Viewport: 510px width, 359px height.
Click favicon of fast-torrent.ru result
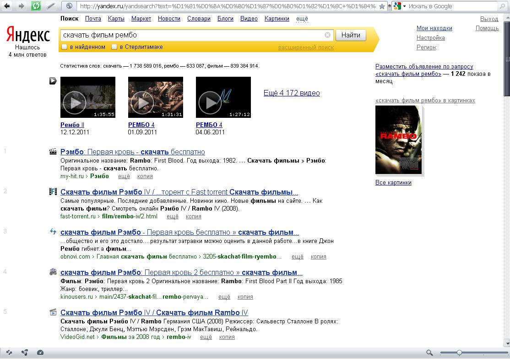point(53,191)
